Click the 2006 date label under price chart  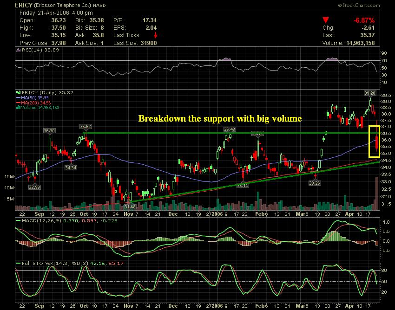[x=217, y=214]
